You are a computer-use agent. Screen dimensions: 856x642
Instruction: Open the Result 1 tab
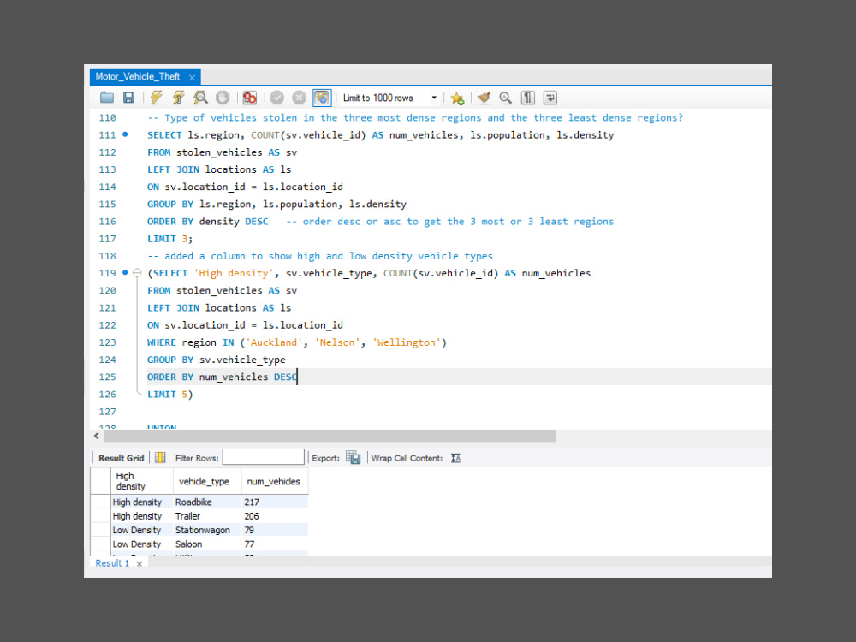[x=112, y=563]
